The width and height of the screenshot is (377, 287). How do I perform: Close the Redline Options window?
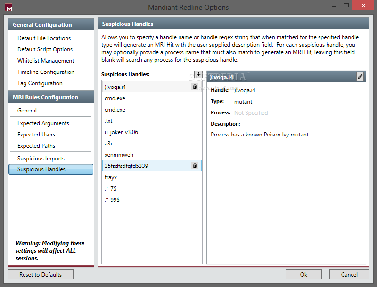pos(363,5)
